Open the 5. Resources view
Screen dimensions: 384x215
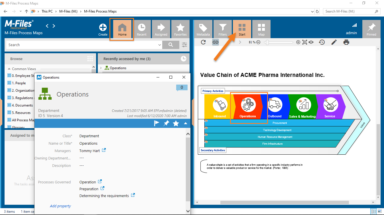[19, 113]
